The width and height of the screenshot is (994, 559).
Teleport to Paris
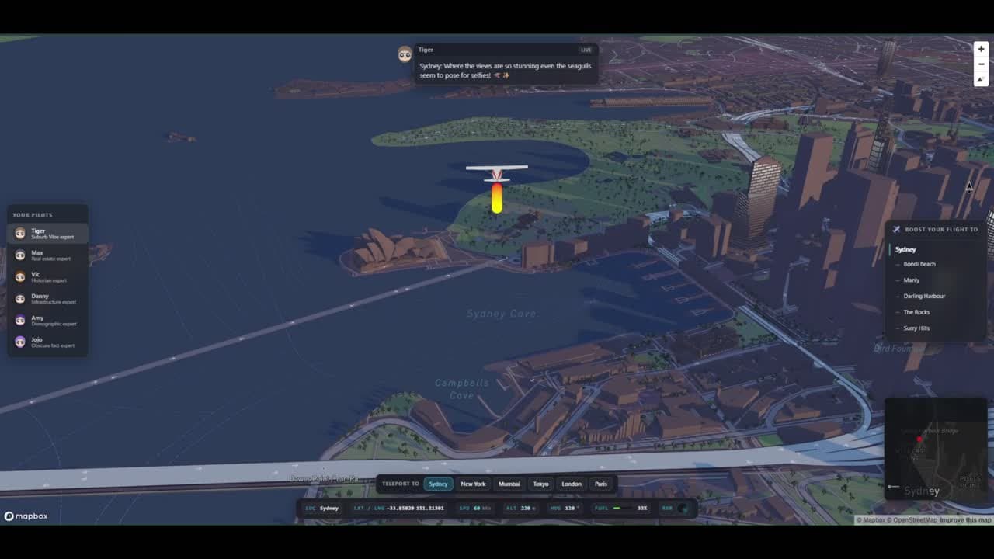(x=601, y=484)
